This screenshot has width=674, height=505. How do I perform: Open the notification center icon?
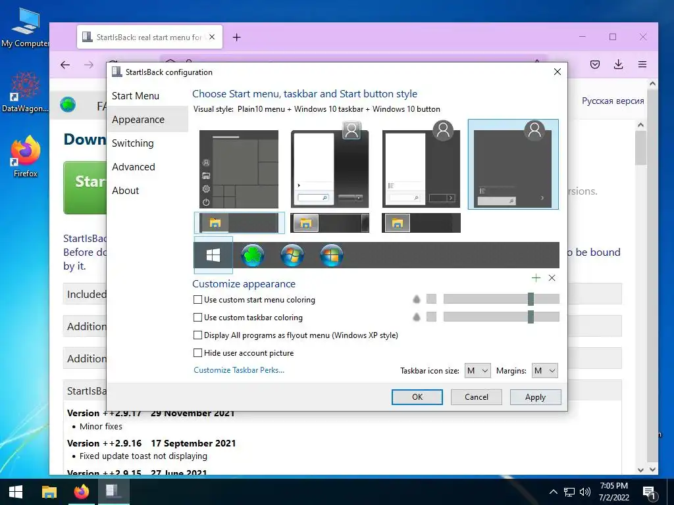tap(649, 492)
